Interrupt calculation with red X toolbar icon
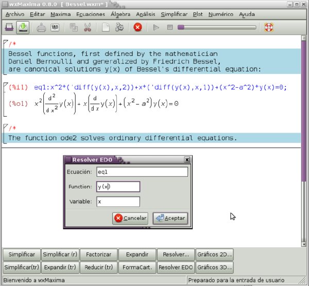The image size is (309, 286). 138,27
